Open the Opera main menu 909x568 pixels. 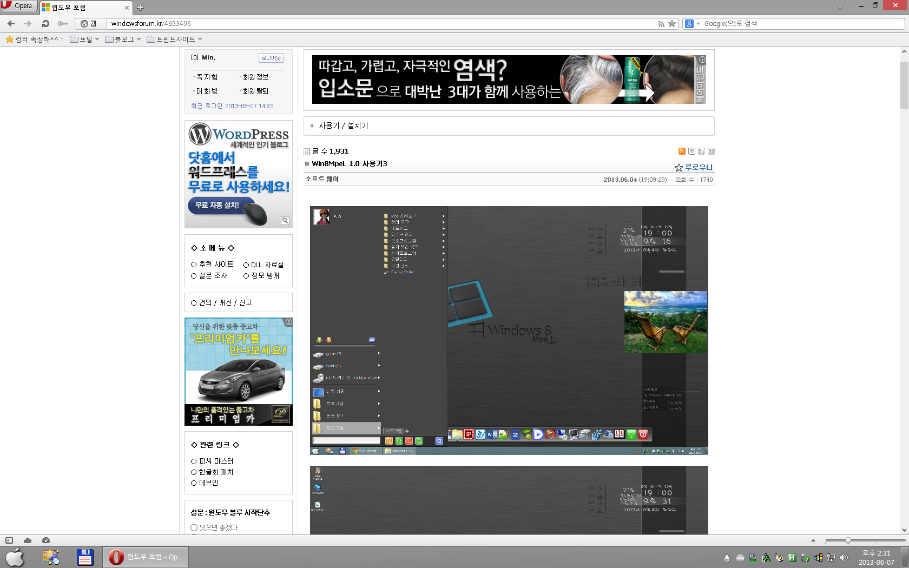click(x=18, y=5)
